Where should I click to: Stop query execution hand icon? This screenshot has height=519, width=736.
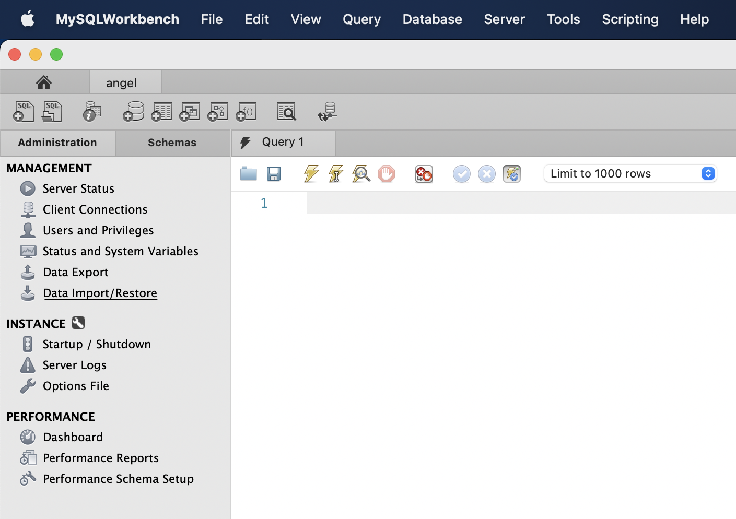(x=387, y=174)
